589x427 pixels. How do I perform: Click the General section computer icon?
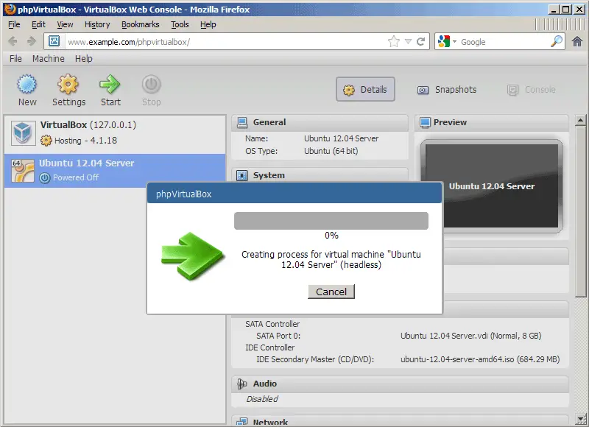point(242,122)
